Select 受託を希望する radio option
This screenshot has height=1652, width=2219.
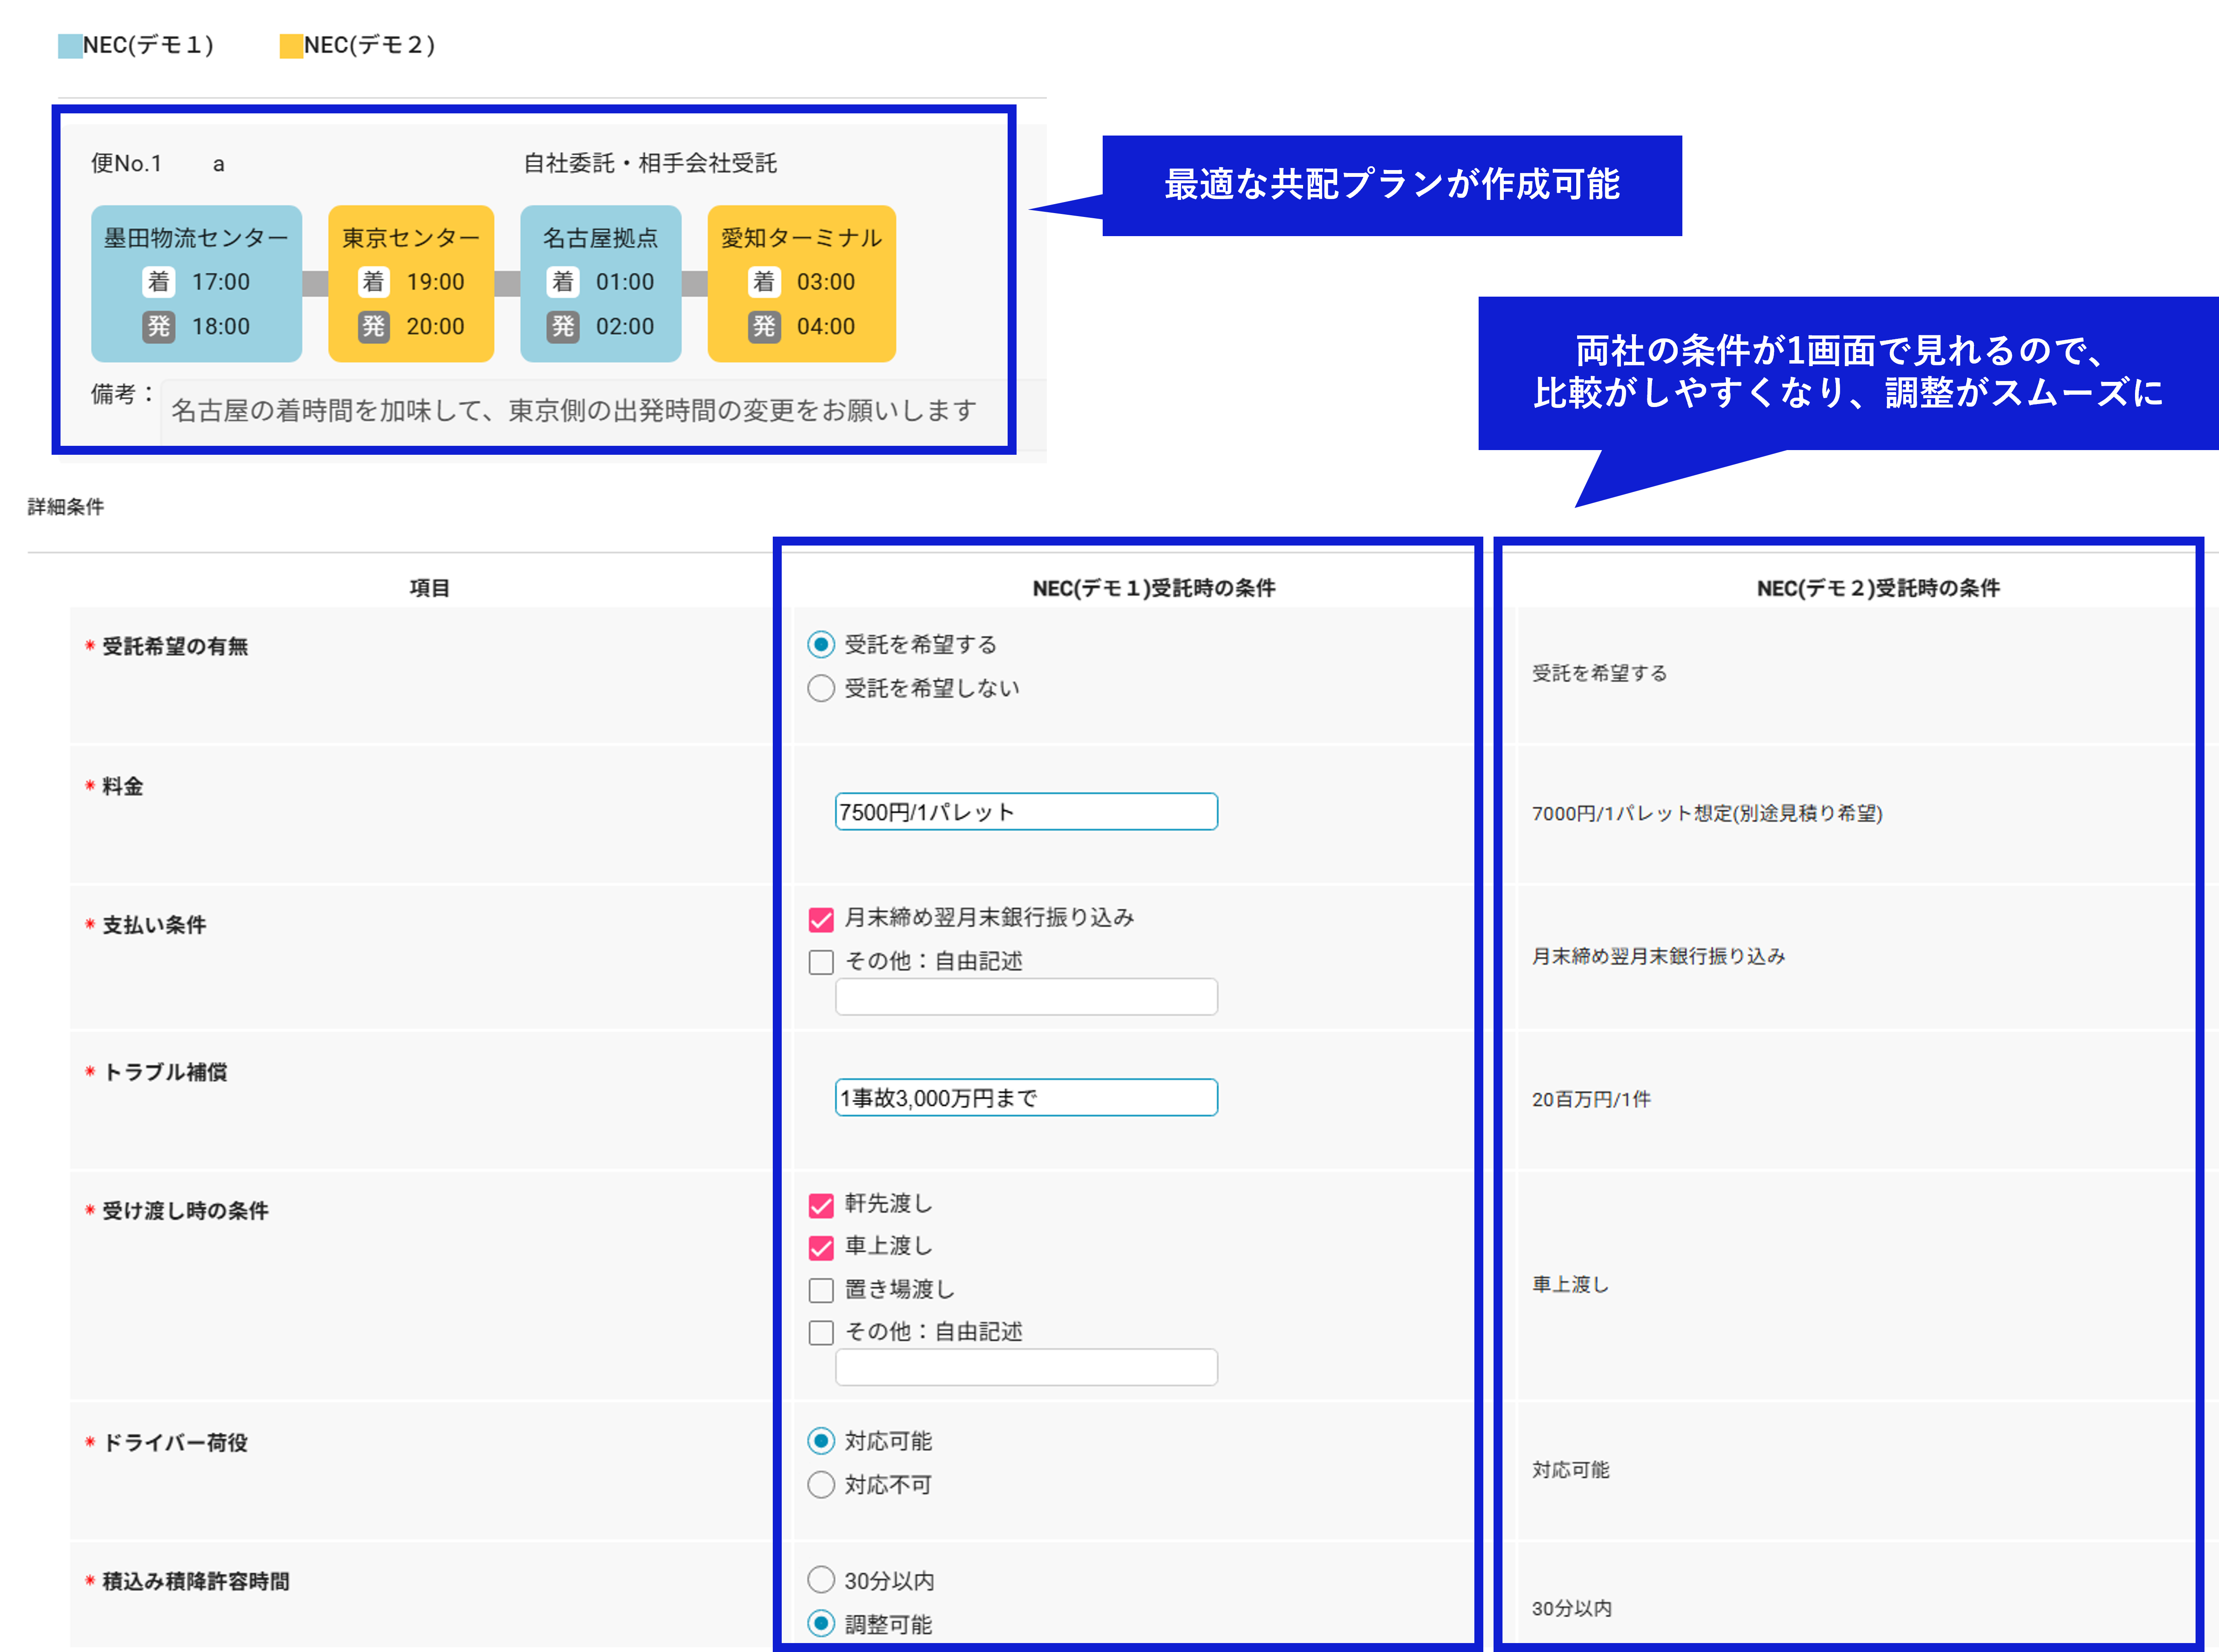(821, 645)
